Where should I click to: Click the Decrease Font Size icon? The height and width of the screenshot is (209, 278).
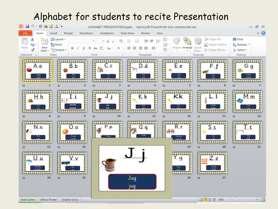(x=113, y=41)
